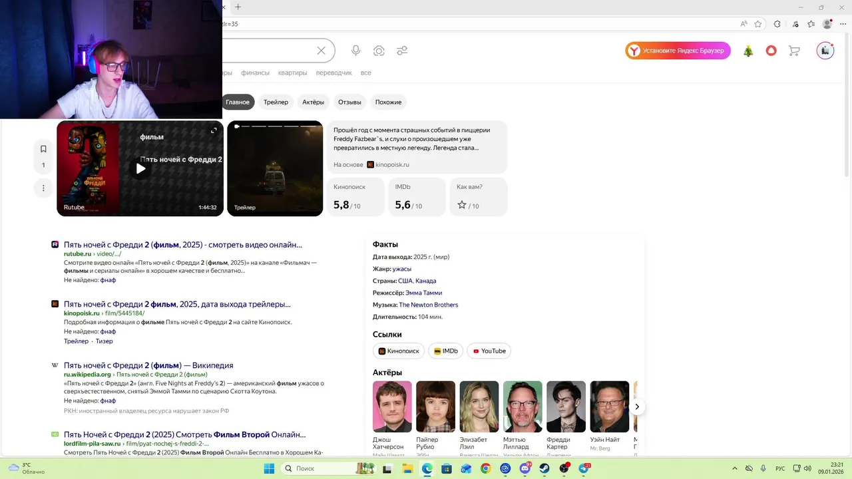Open the IMDb link chip

click(445, 351)
